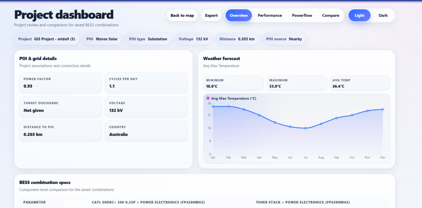The height and width of the screenshot is (208, 422).
Task: Click the Apr data point on chart
Action: coord(260,115)
